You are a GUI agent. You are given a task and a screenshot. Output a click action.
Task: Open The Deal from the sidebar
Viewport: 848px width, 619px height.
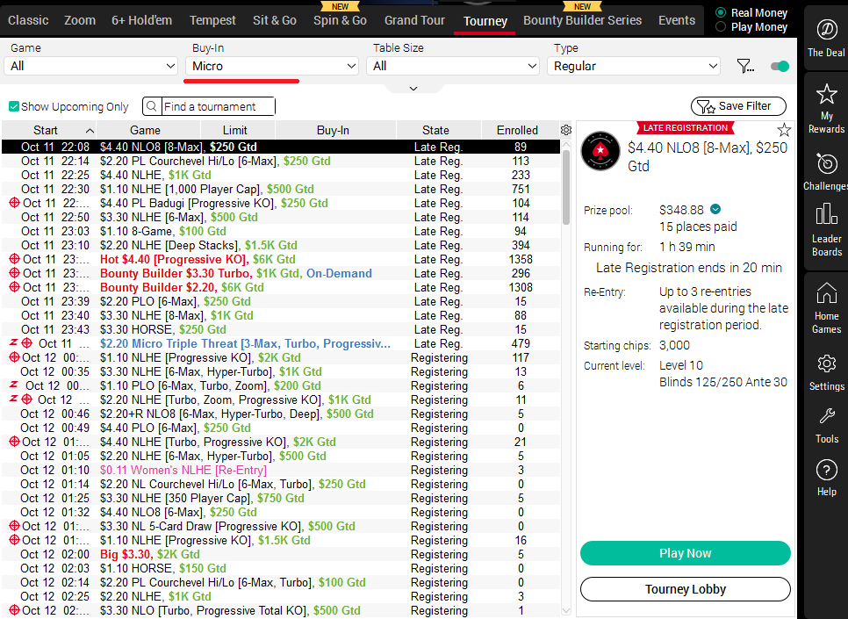click(826, 38)
